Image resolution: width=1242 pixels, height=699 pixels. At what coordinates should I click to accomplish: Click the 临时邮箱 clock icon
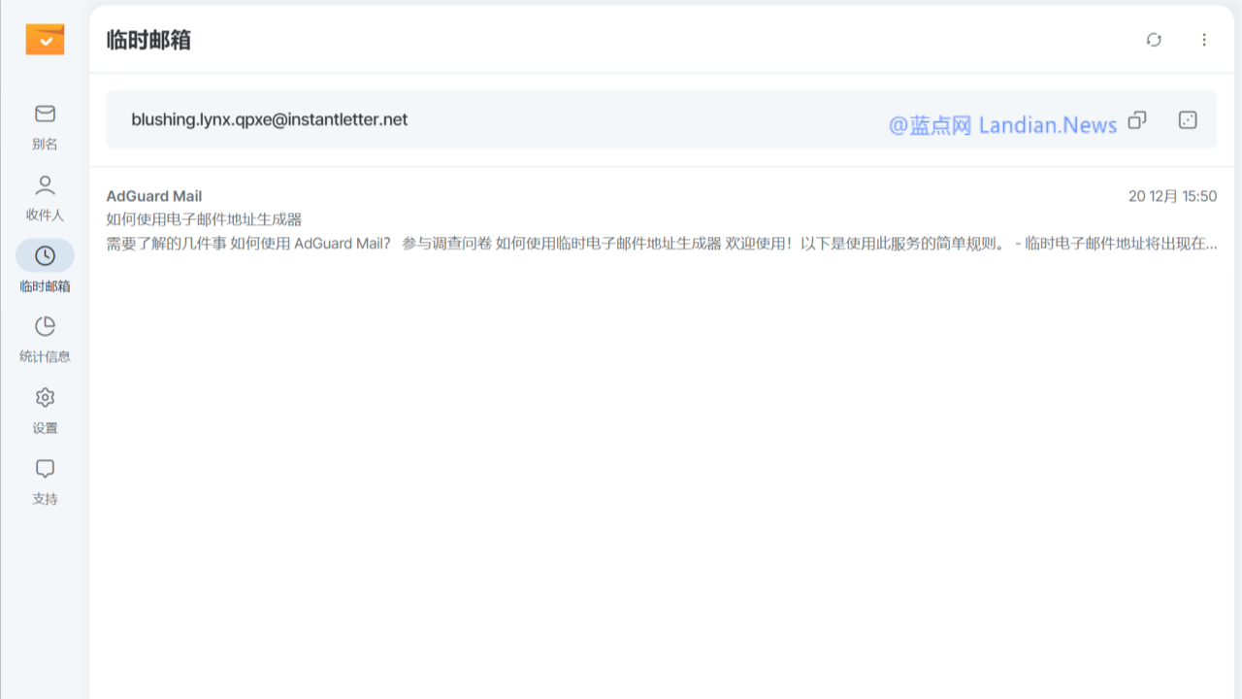(x=45, y=255)
